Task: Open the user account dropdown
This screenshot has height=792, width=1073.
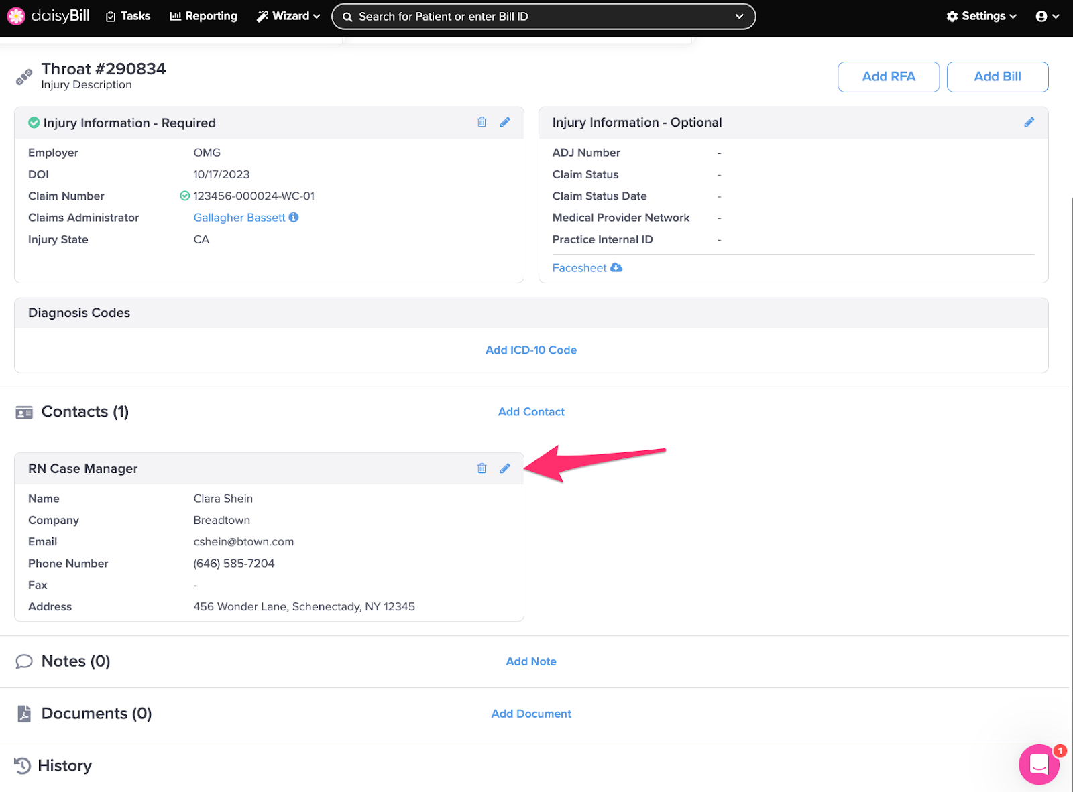Action: click(x=1047, y=16)
